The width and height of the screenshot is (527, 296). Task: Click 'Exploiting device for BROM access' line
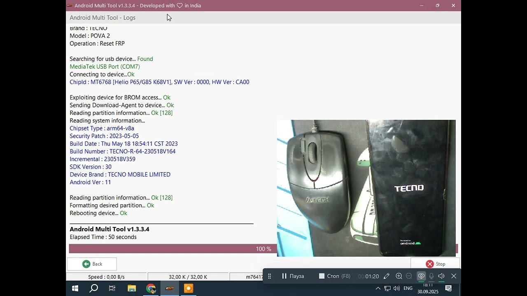(x=120, y=97)
